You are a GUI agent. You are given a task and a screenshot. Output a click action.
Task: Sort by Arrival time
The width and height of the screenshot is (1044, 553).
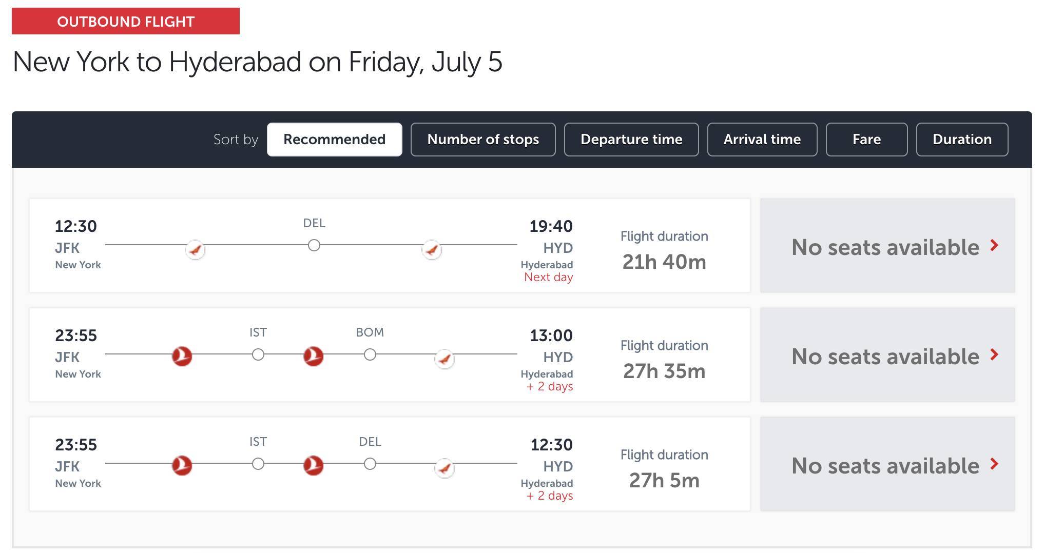pyautogui.click(x=762, y=140)
